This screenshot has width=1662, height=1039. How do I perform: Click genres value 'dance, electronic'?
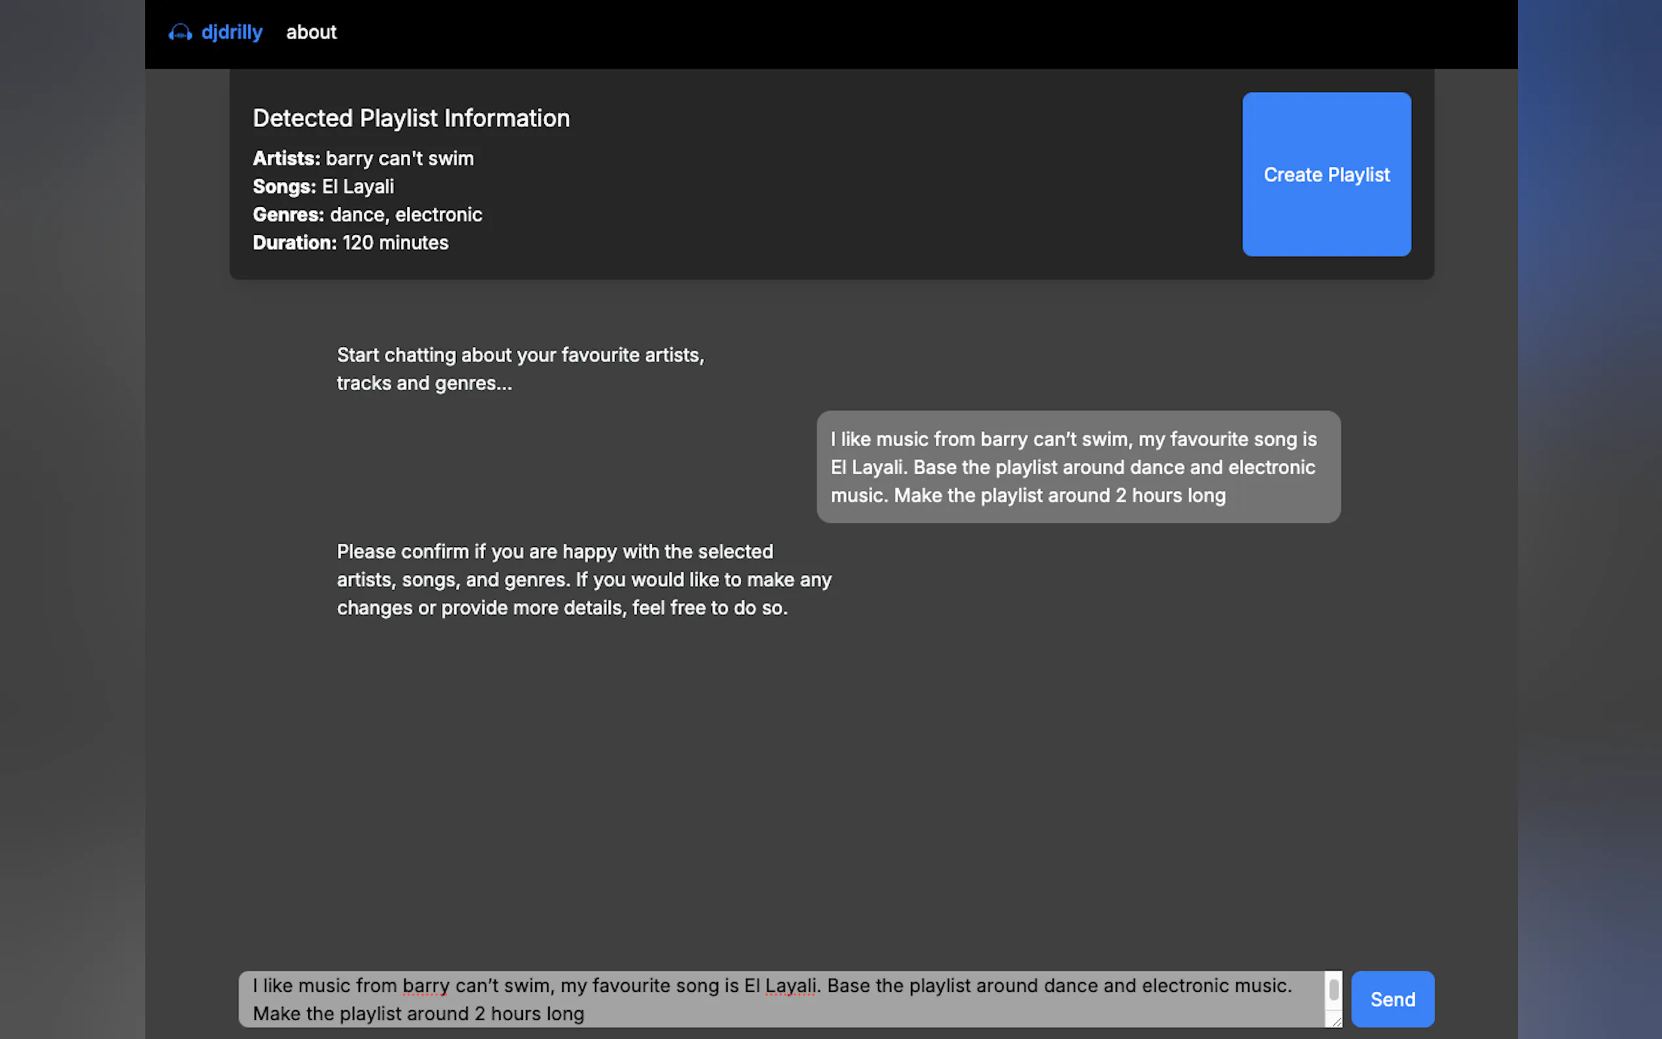[406, 215]
